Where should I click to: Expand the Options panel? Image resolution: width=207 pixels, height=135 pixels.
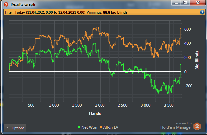pyautogui.click(x=15, y=128)
